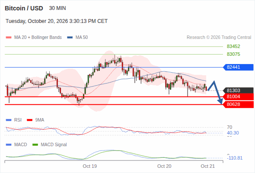The height and width of the screenshot is (173, 255).
Task: Click the 9MA red legend swatch
Action: coord(29,120)
